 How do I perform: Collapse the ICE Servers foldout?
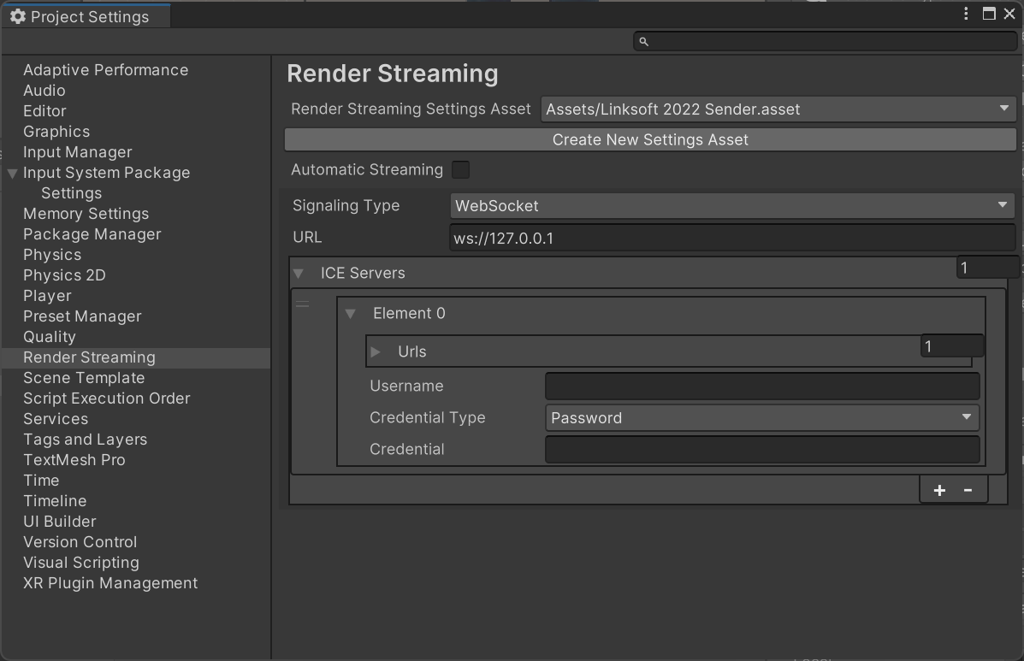point(299,274)
